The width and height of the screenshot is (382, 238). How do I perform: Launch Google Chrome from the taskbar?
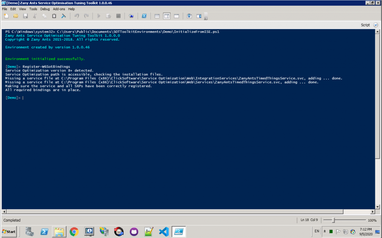74,231
